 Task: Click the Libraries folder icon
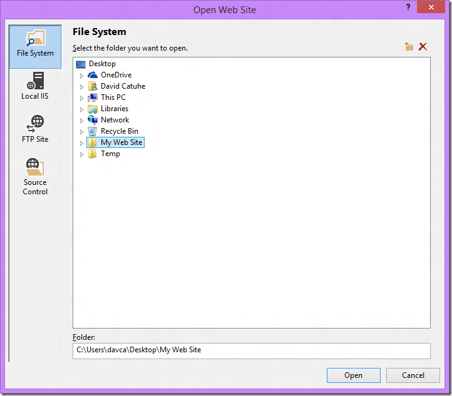93,109
